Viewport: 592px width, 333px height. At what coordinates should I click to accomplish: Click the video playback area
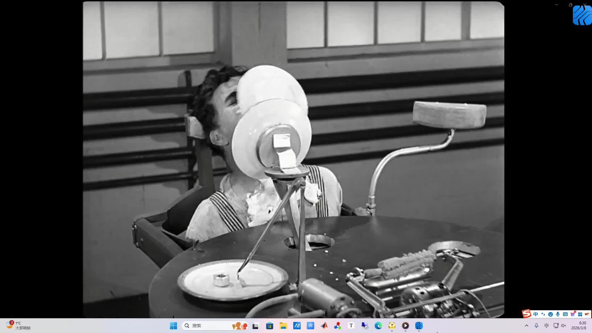click(x=293, y=154)
